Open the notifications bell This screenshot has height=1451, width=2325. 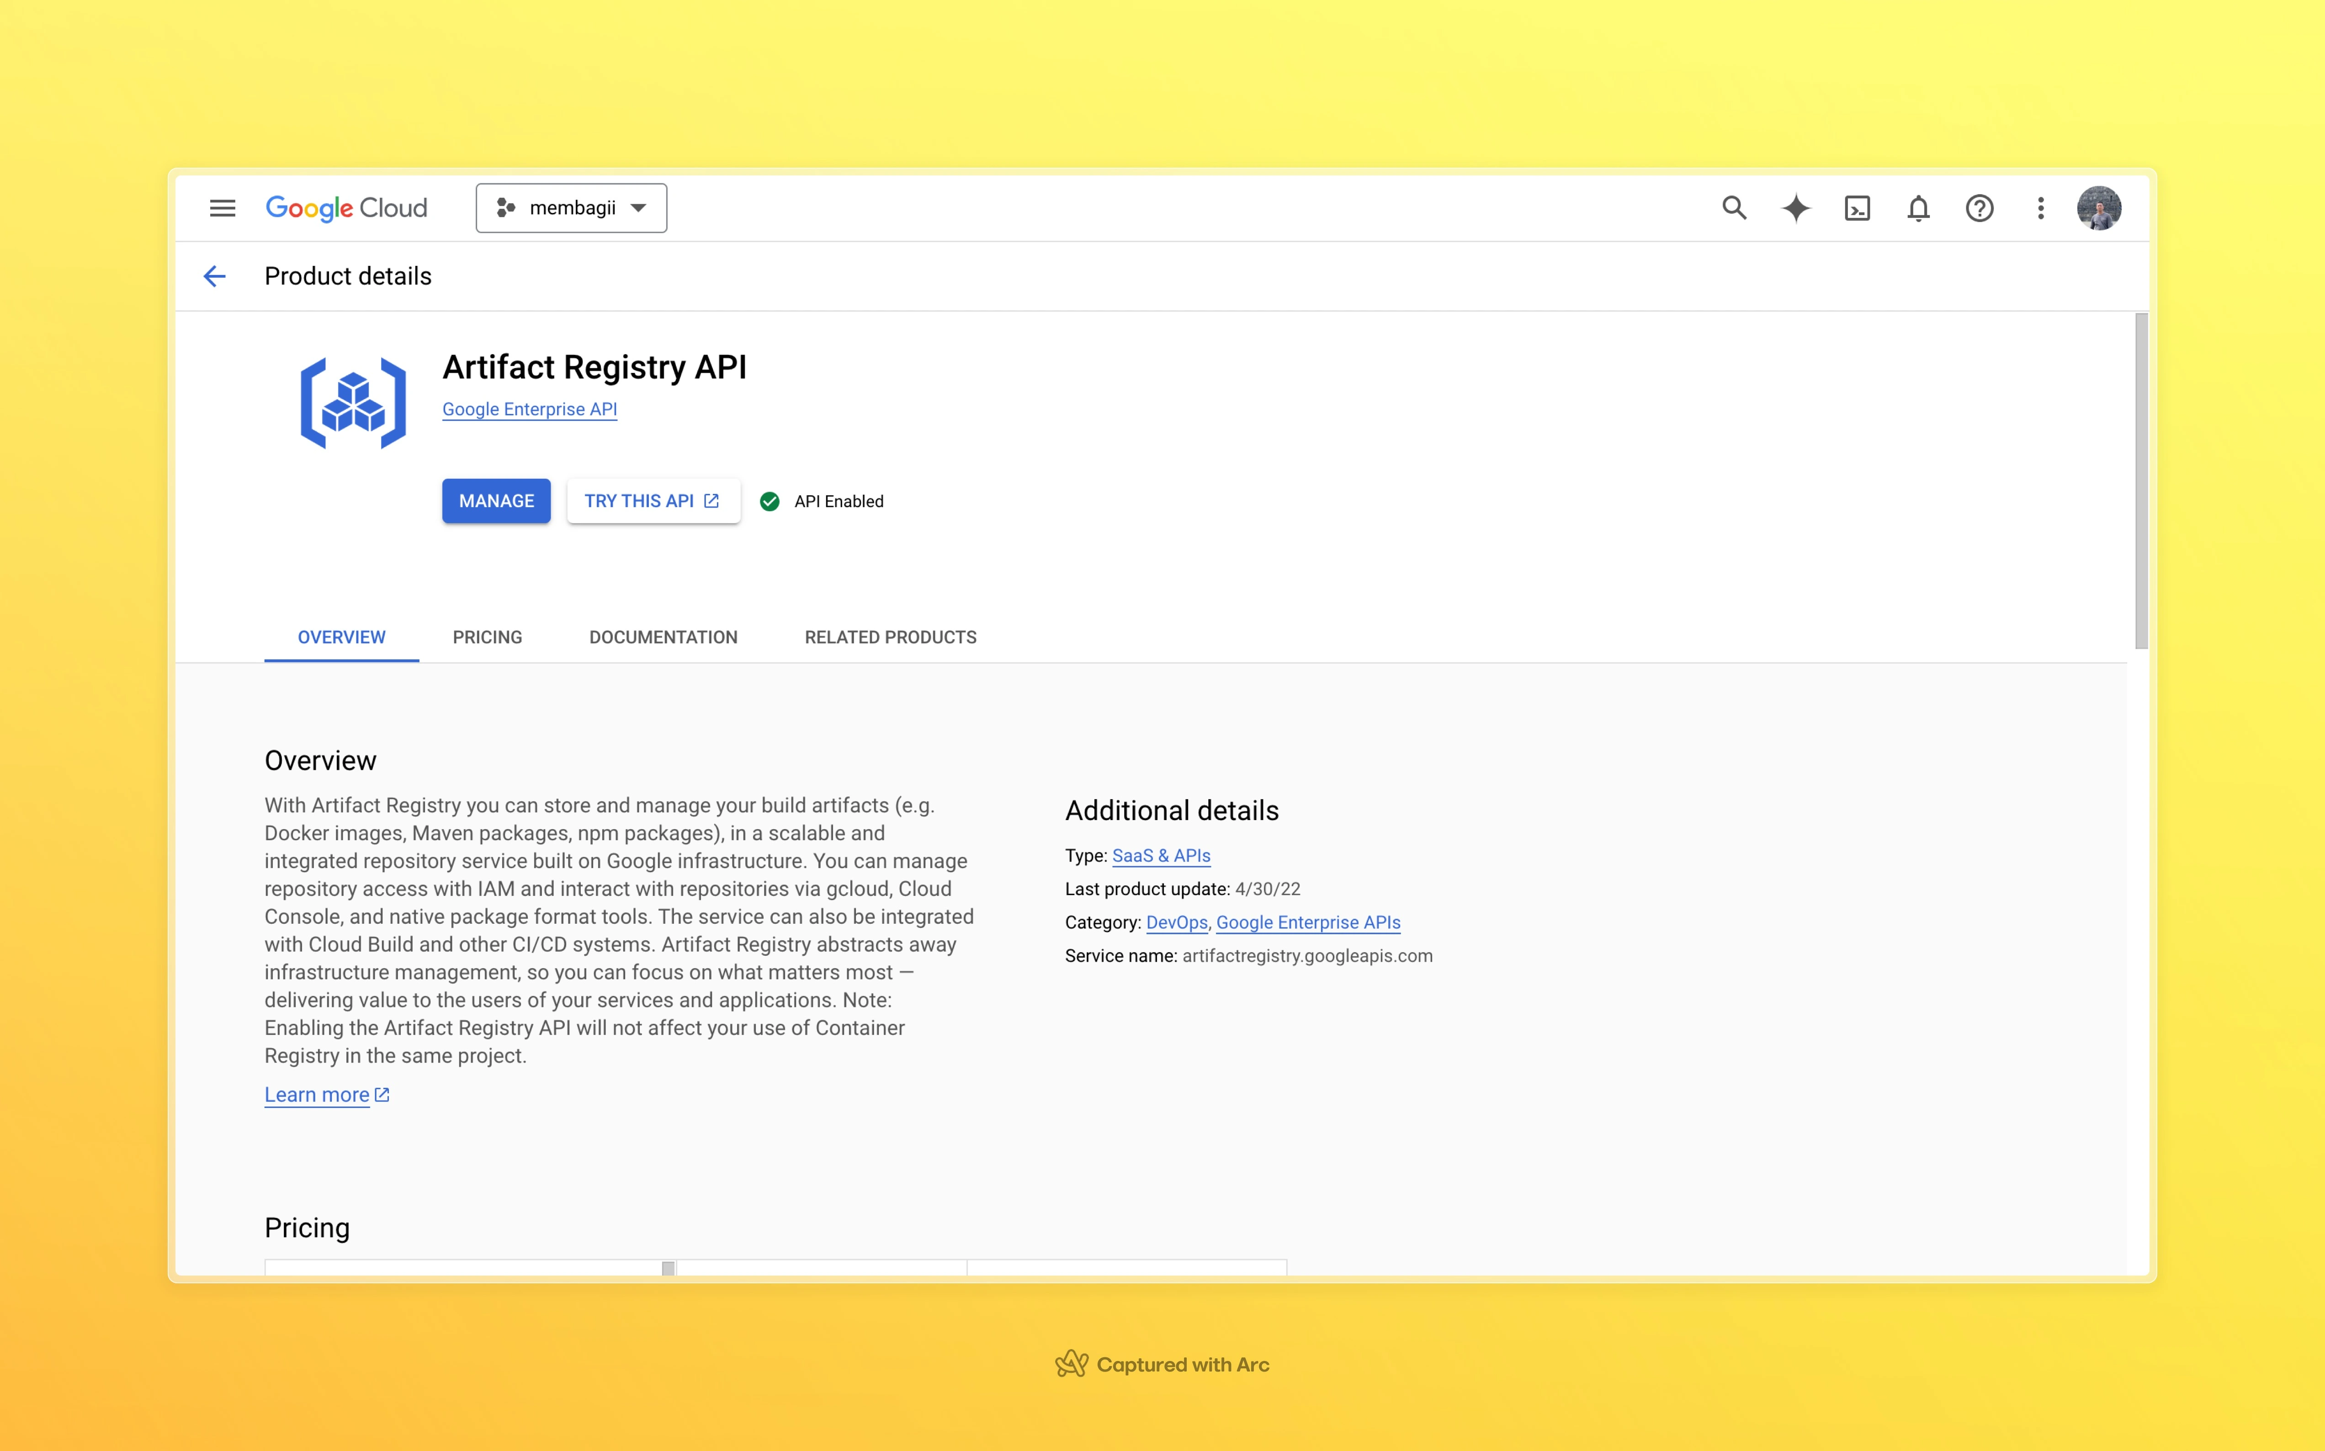tap(1917, 207)
